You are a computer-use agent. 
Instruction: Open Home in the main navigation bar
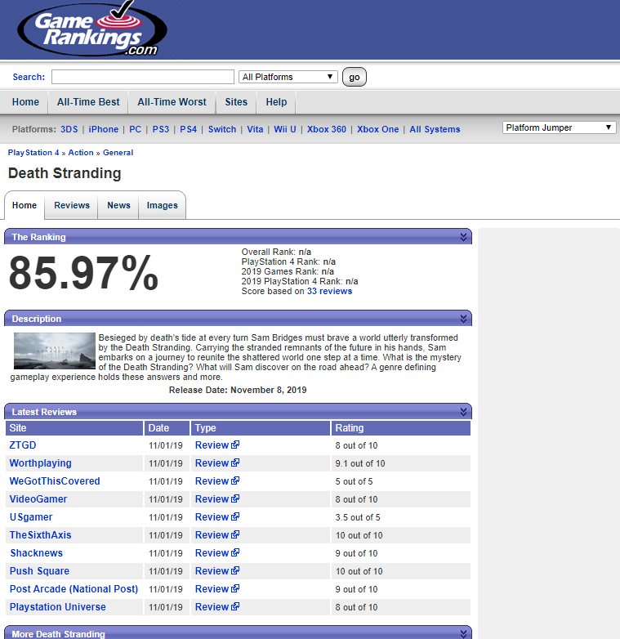pyautogui.click(x=25, y=102)
